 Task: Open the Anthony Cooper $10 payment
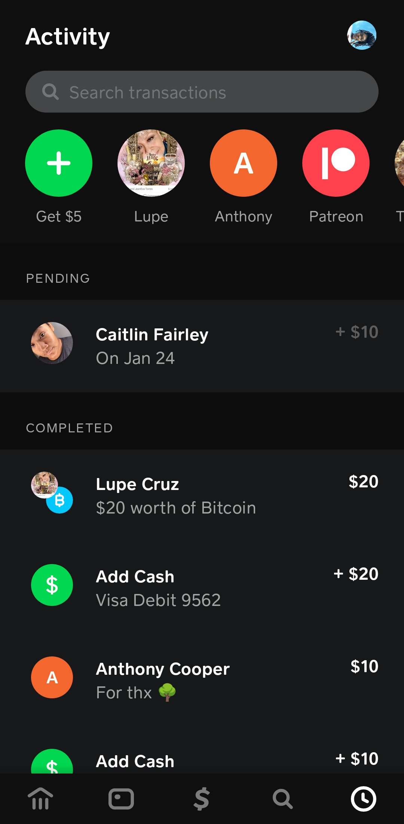202,680
